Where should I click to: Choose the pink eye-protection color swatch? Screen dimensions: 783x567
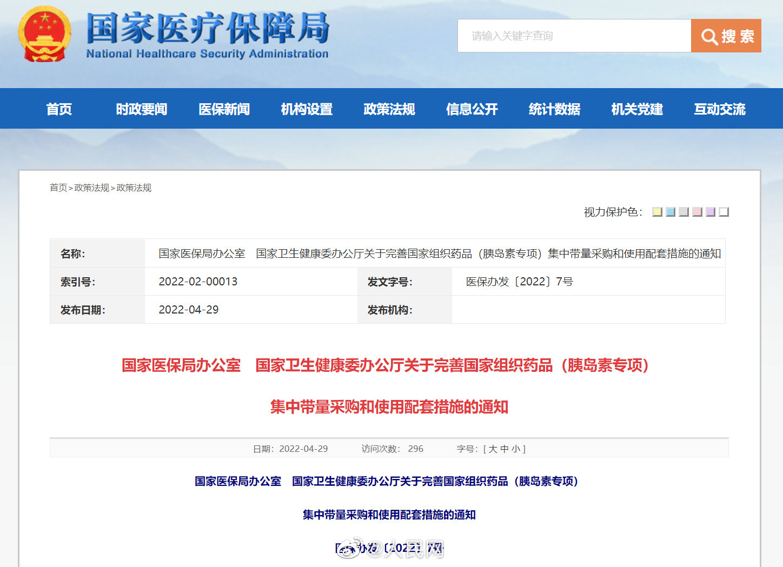(697, 212)
